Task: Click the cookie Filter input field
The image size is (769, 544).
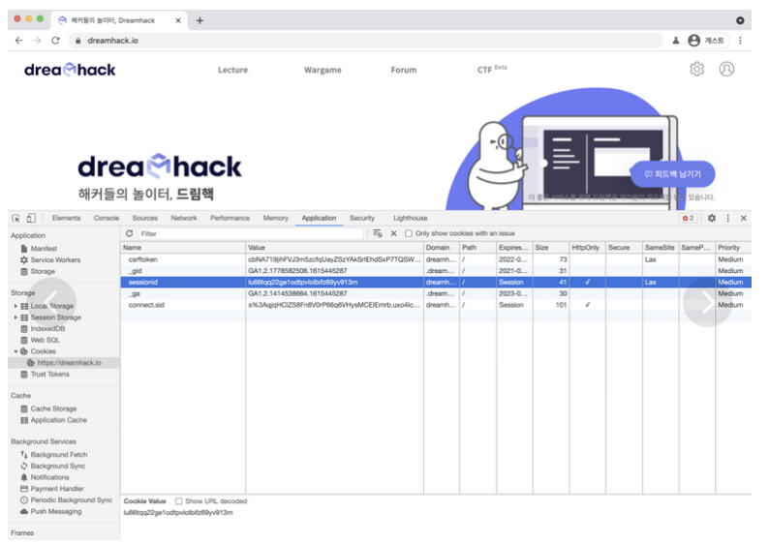Action: click(x=251, y=234)
